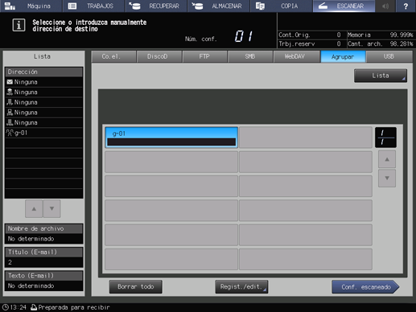Click the Trbj.reserv counter

click(310, 43)
